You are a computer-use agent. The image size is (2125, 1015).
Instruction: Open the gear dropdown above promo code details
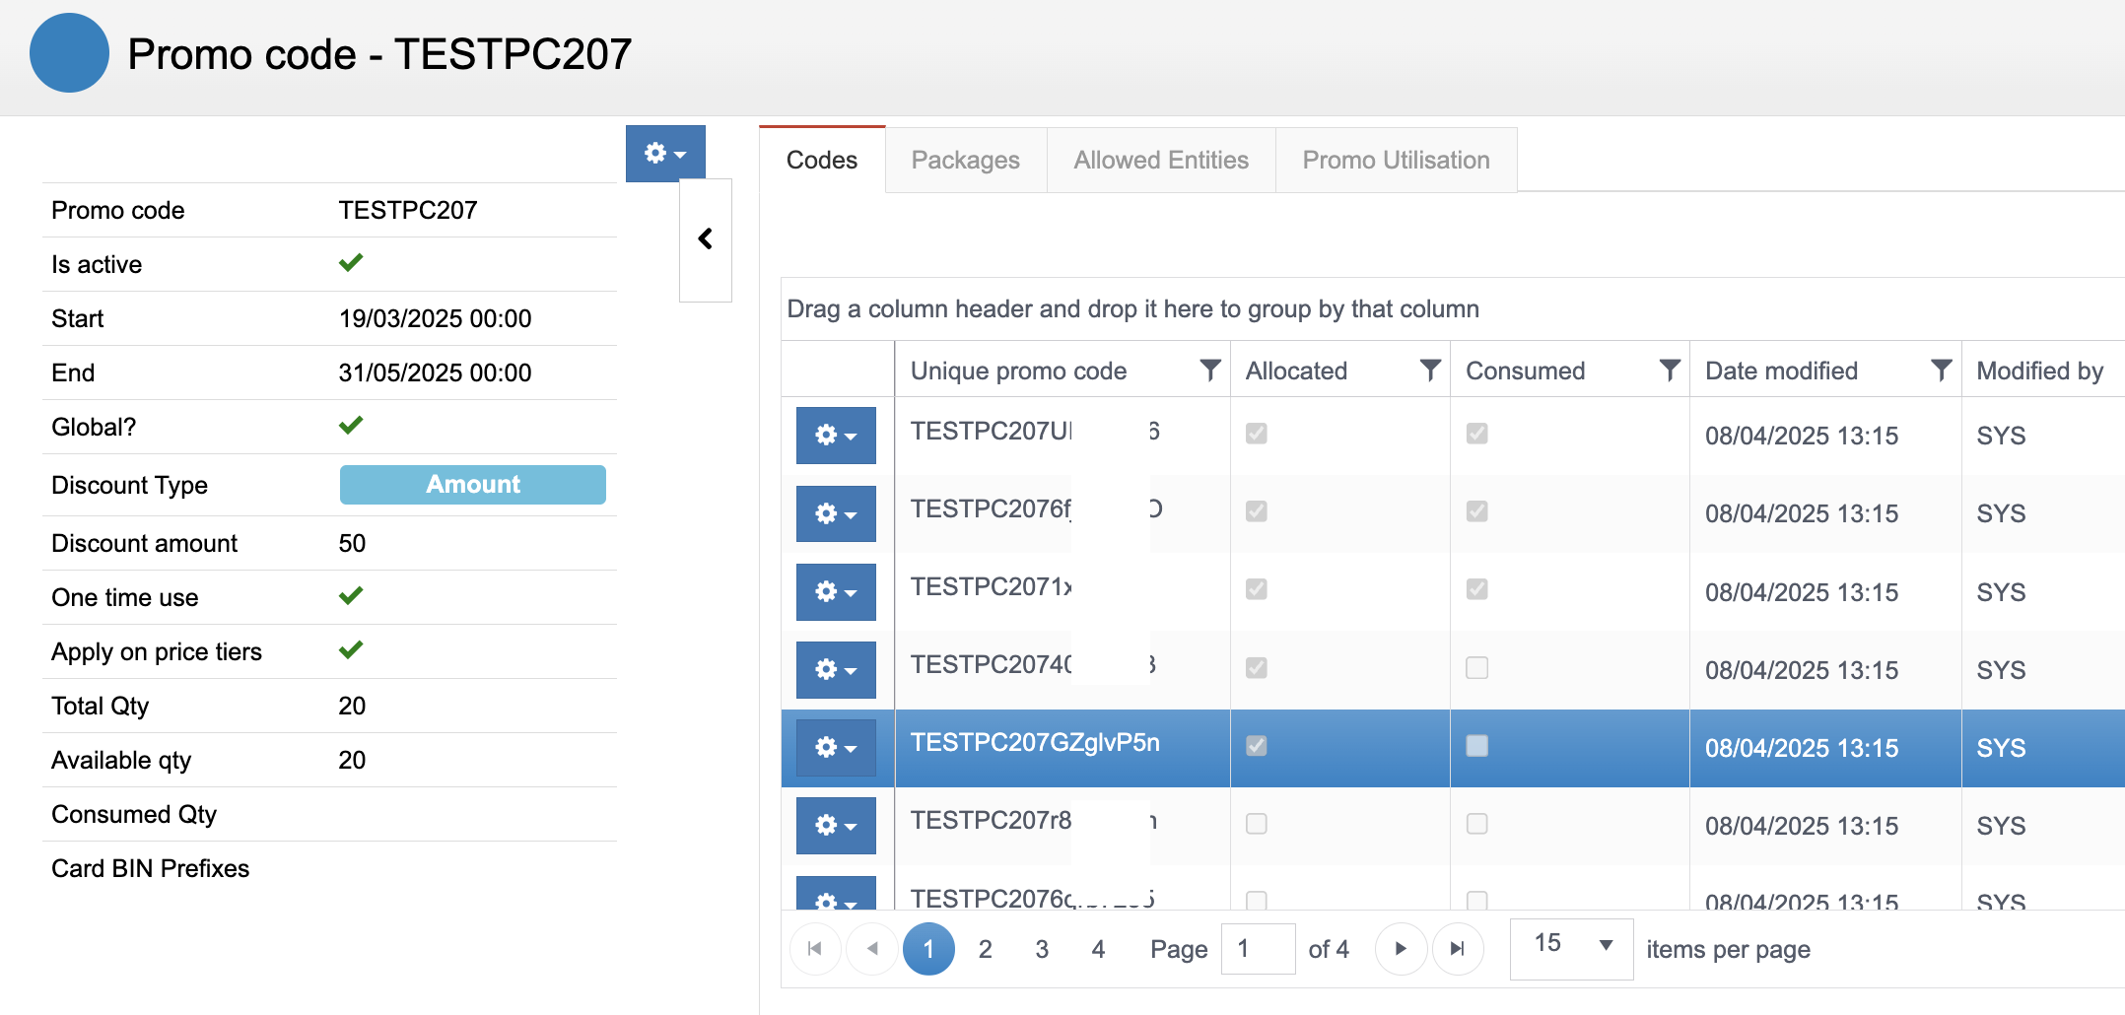coord(665,154)
